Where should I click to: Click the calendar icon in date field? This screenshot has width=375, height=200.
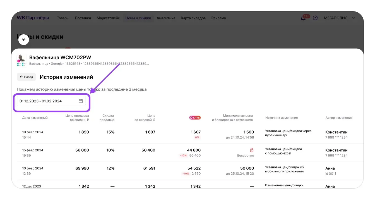click(81, 101)
